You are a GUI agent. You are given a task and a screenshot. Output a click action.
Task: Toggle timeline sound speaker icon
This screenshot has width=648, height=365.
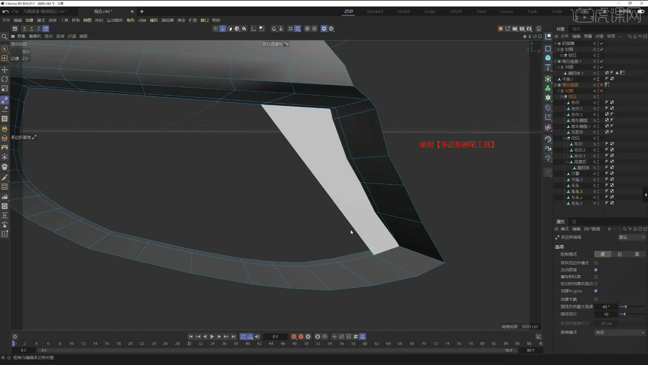[x=257, y=337]
